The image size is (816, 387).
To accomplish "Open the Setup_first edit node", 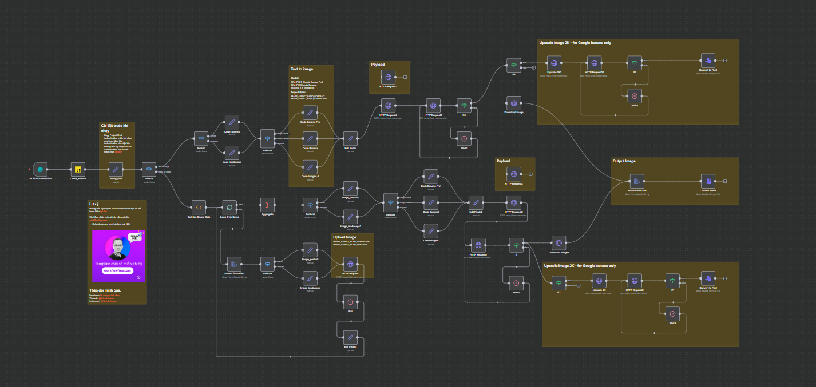I will [x=116, y=169].
